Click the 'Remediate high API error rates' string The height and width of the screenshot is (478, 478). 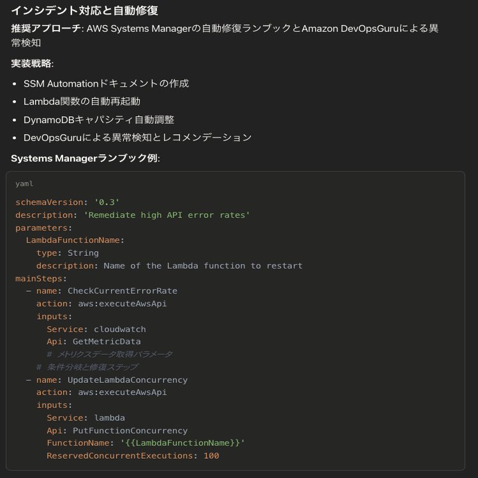[x=167, y=215]
